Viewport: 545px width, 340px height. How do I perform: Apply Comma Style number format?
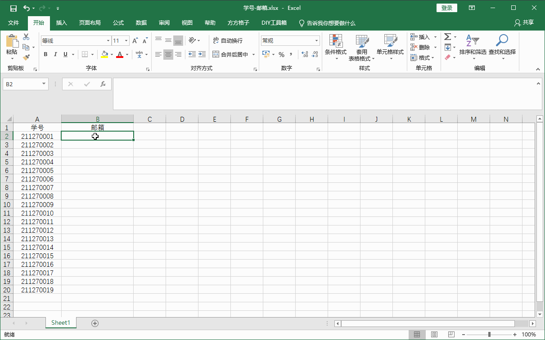[291, 54]
